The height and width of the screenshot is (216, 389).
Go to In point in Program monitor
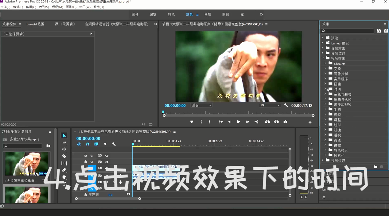click(221, 122)
